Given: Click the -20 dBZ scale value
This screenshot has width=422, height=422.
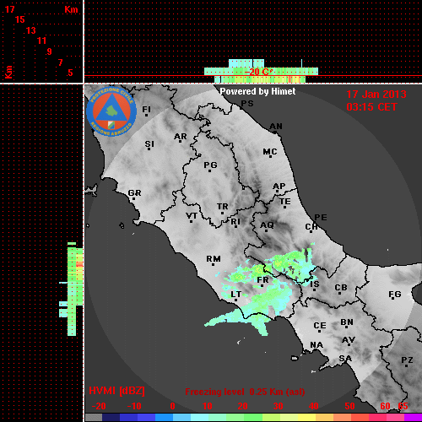Looking at the screenshot, I should click(x=99, y=406).
